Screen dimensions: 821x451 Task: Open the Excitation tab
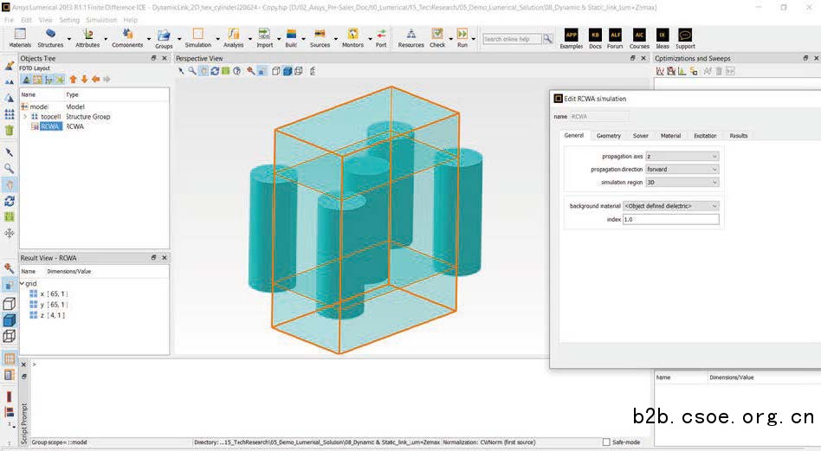click(705, 136)
